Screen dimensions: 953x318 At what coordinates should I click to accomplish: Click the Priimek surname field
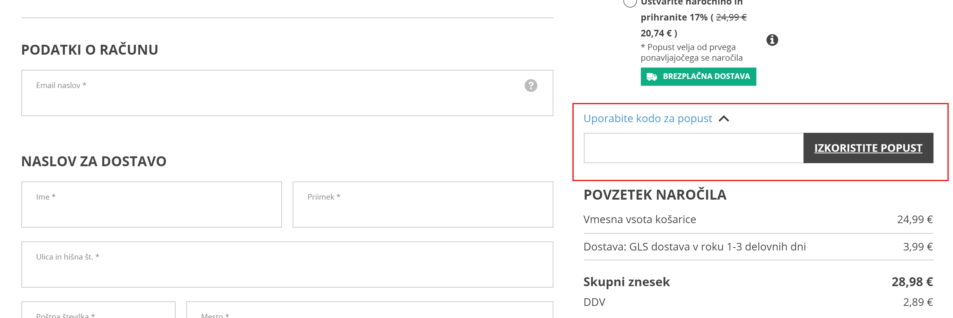pos(423,205)
